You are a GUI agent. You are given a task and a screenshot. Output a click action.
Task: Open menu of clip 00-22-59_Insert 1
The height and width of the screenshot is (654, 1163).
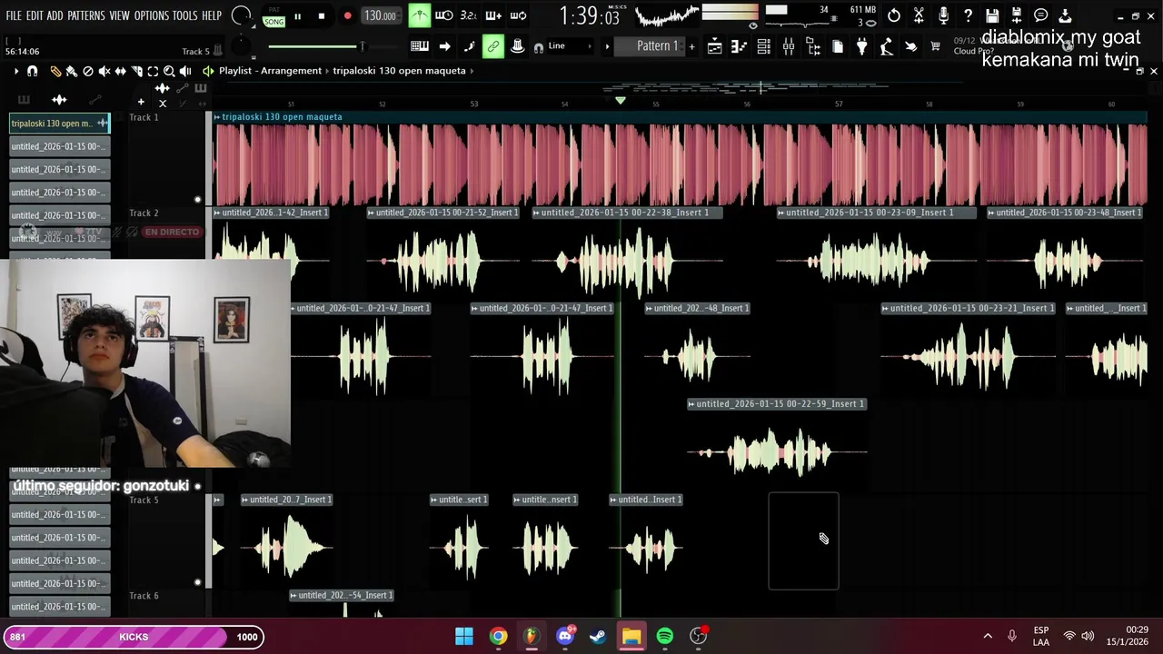coord(692,404)
